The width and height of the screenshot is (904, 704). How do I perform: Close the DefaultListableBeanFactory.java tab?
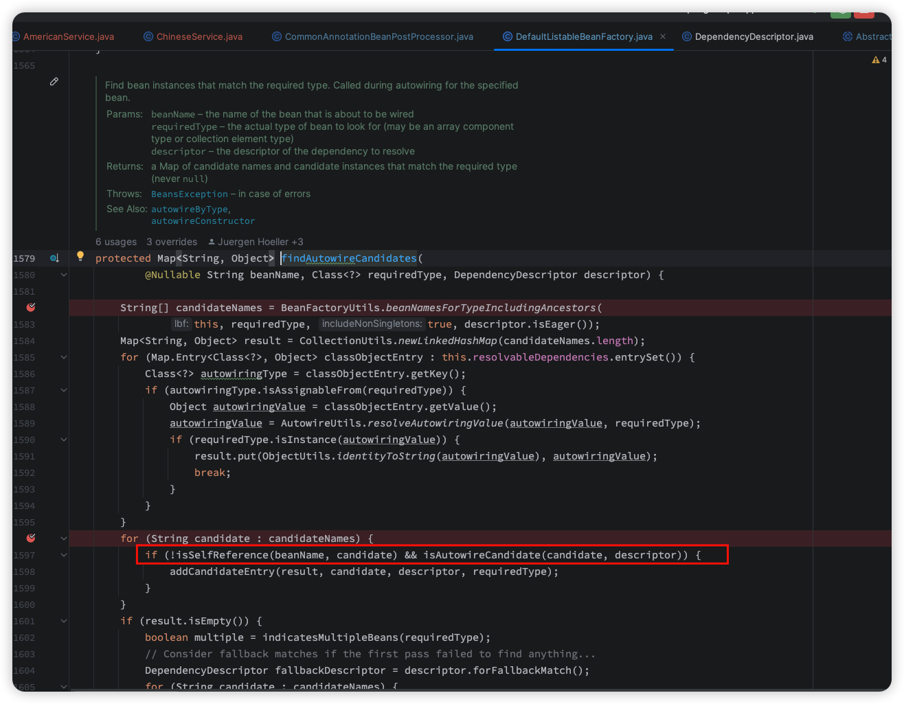point(663,36)
